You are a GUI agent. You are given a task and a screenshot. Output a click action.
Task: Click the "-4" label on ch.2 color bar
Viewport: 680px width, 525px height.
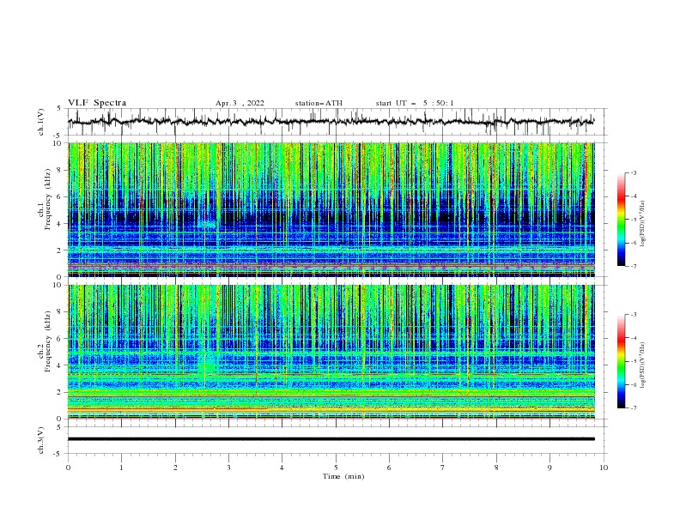pos(633,338)
